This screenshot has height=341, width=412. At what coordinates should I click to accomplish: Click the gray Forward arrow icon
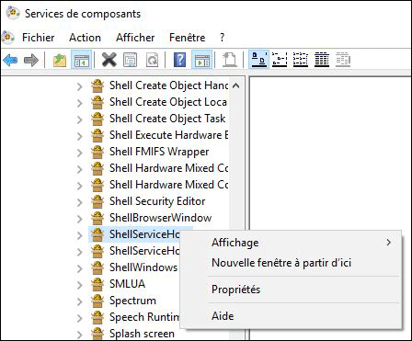[31, 60]
